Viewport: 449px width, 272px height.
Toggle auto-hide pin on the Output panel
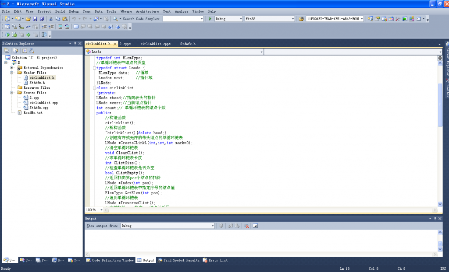[x=435, y=218]
